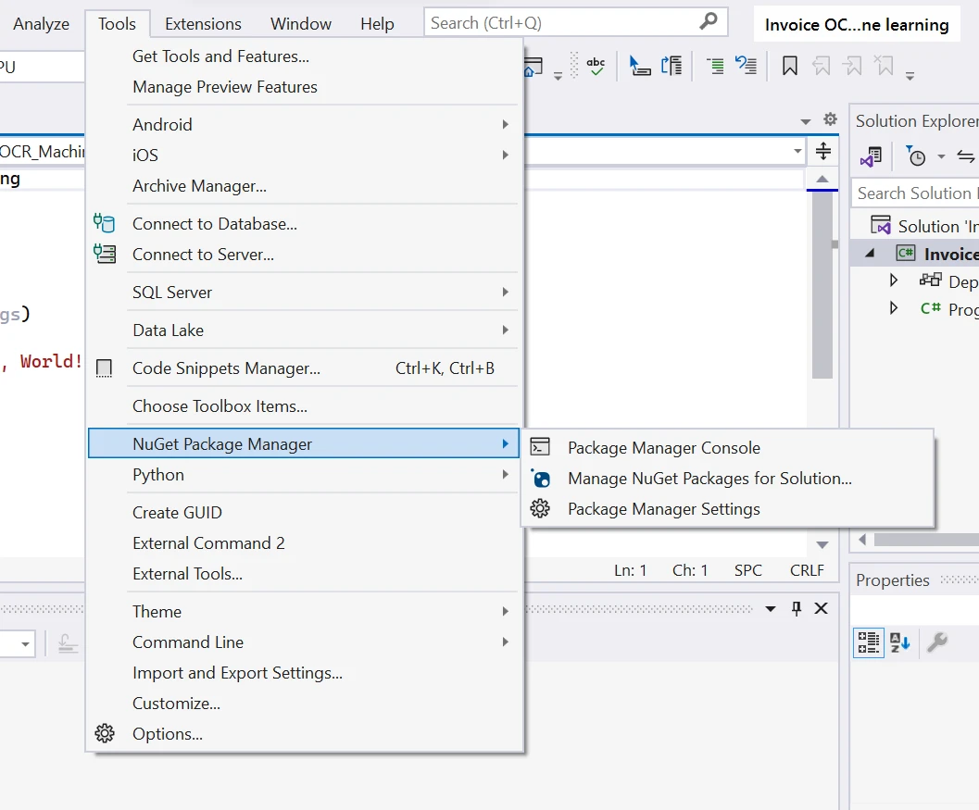Select the categorized view icon in Properties

click(x=869, y=642)
